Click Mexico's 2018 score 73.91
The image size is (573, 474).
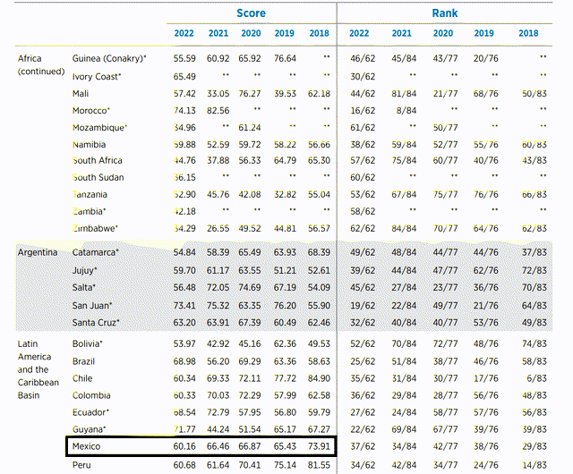pos(319,446)
